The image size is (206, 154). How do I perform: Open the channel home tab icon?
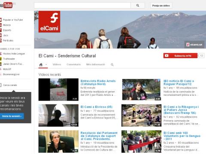(41, 65)
